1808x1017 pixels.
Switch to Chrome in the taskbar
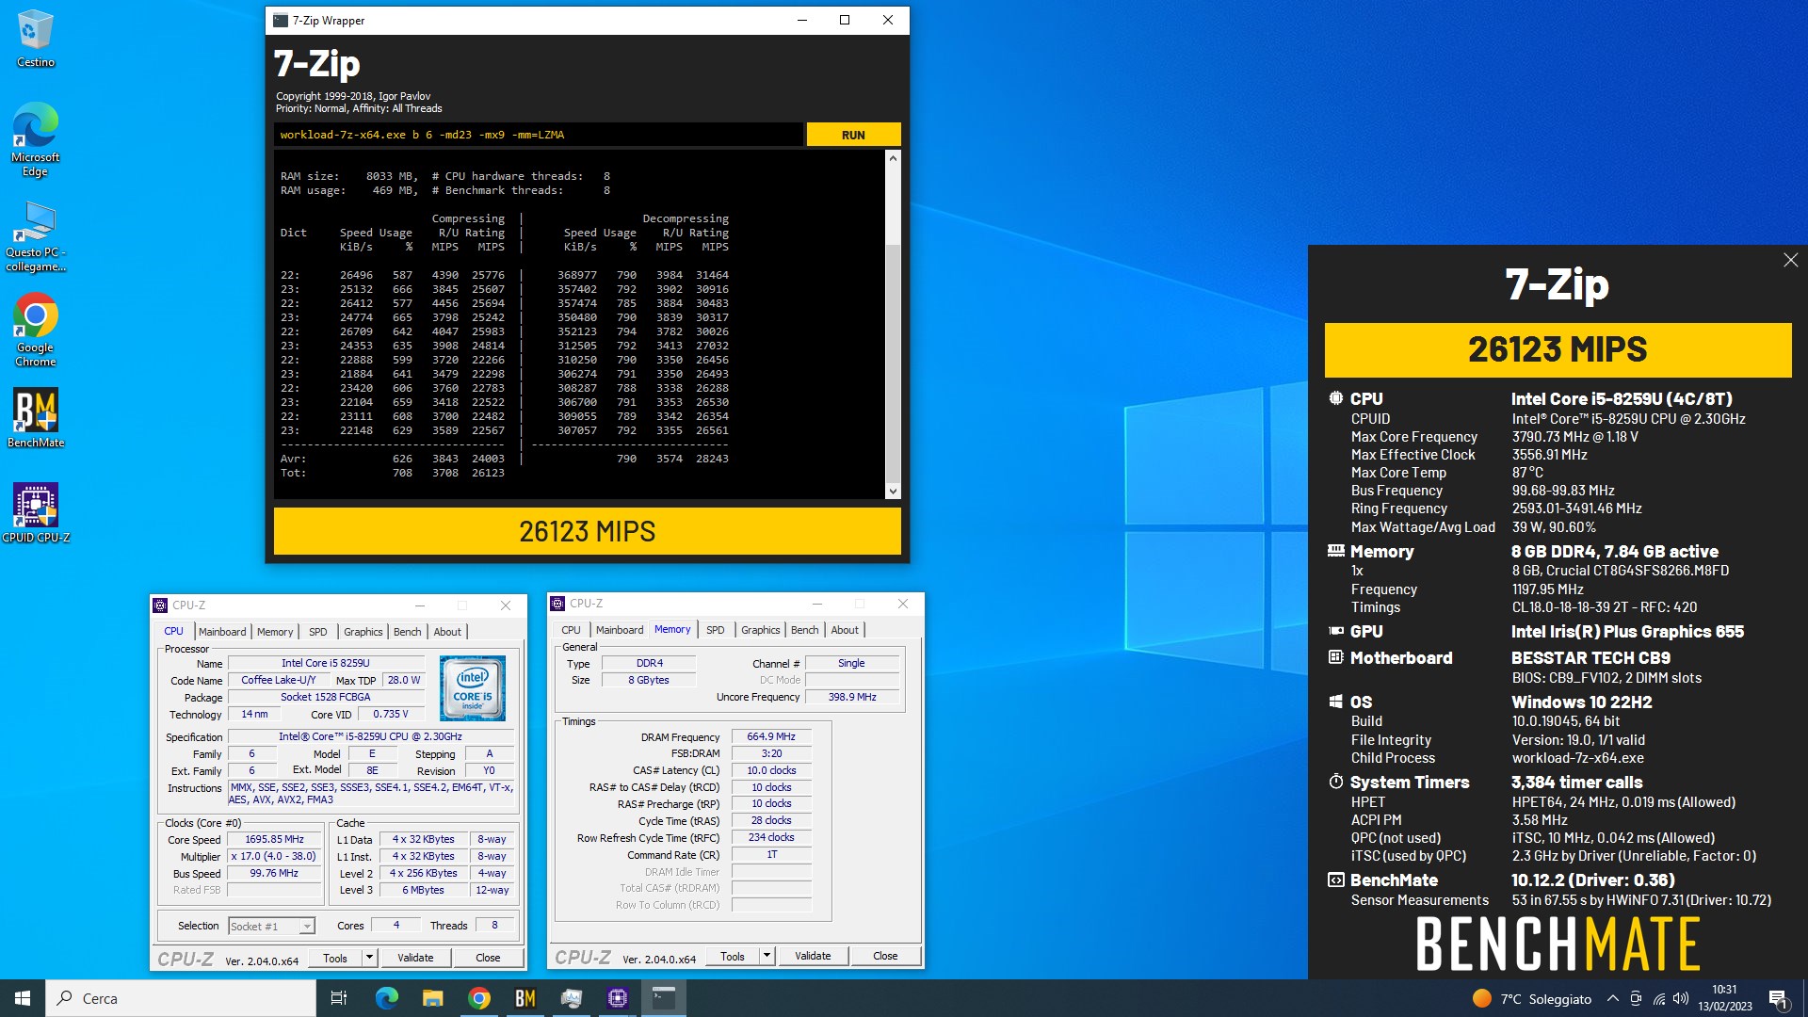pos(478,998)
